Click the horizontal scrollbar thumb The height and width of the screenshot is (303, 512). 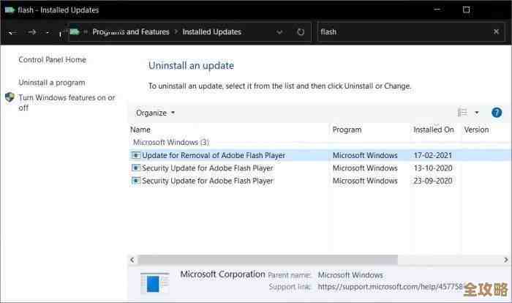click(268, 260)
